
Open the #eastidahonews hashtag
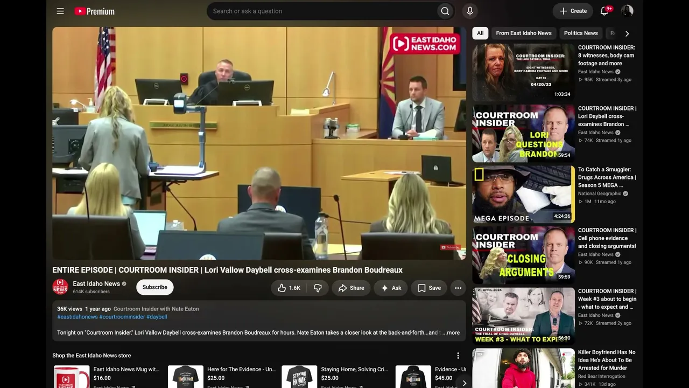(x=78, y=317)
